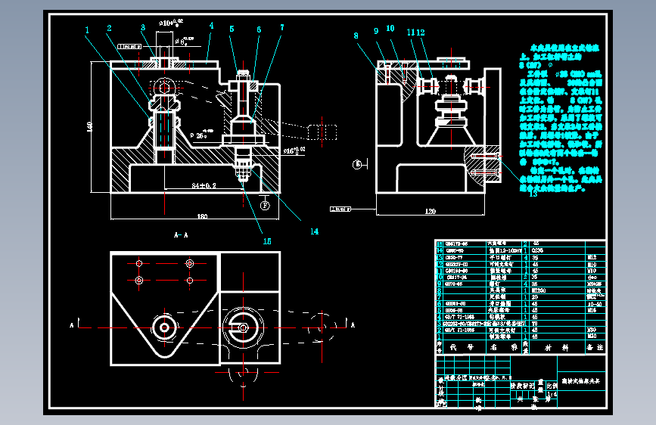The height and width of the screenshot is (425, 656).
Task: Click the circled datum F symbol
Action: (x=265, y=206)
